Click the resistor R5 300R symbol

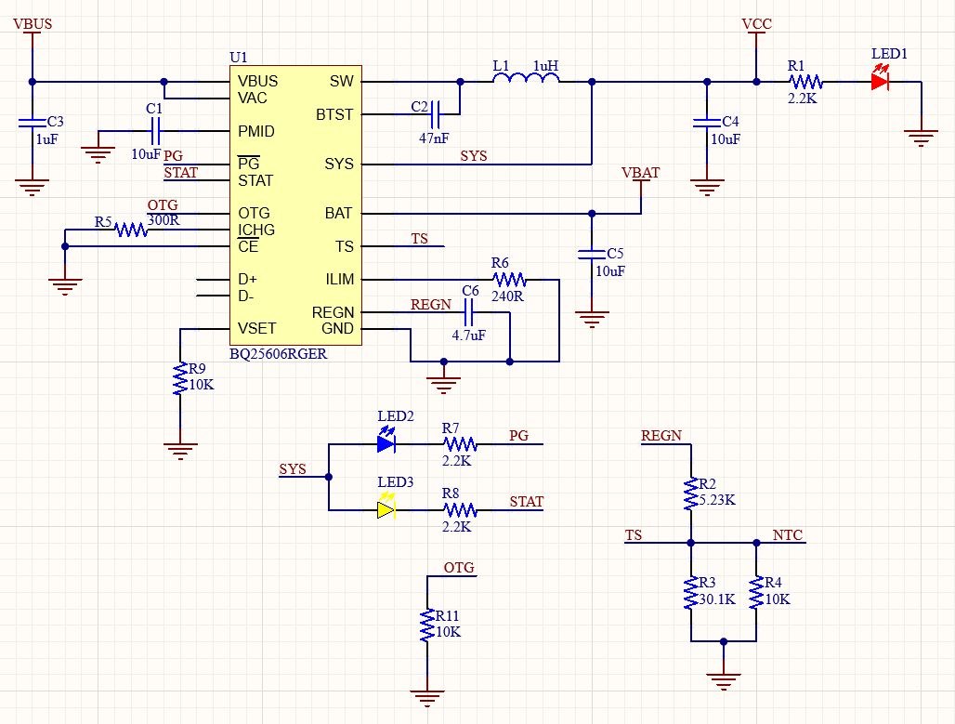(130, 230)
